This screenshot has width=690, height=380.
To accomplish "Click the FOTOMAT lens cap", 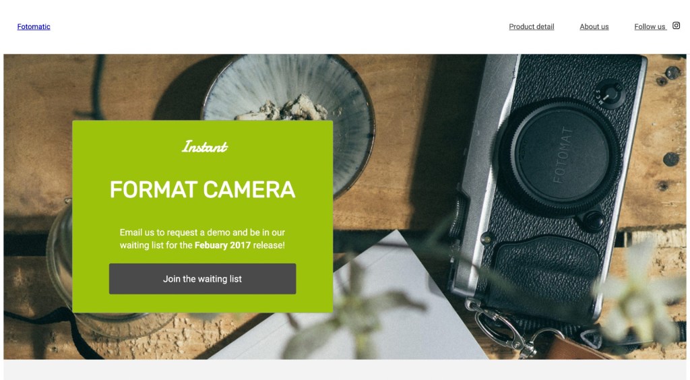I will pos(562,155).
